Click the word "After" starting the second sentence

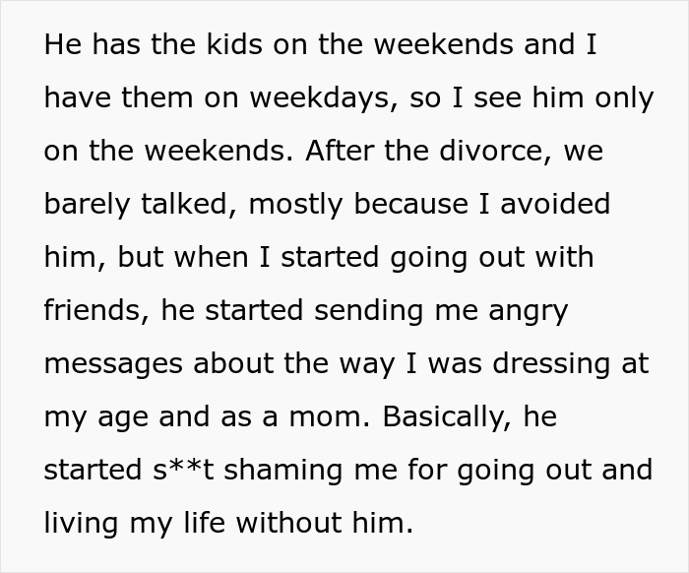click(340, 151)
